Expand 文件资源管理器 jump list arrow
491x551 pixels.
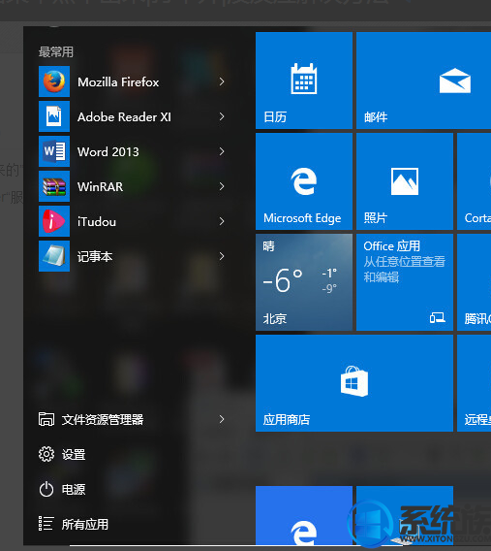[x=222, y=419]
